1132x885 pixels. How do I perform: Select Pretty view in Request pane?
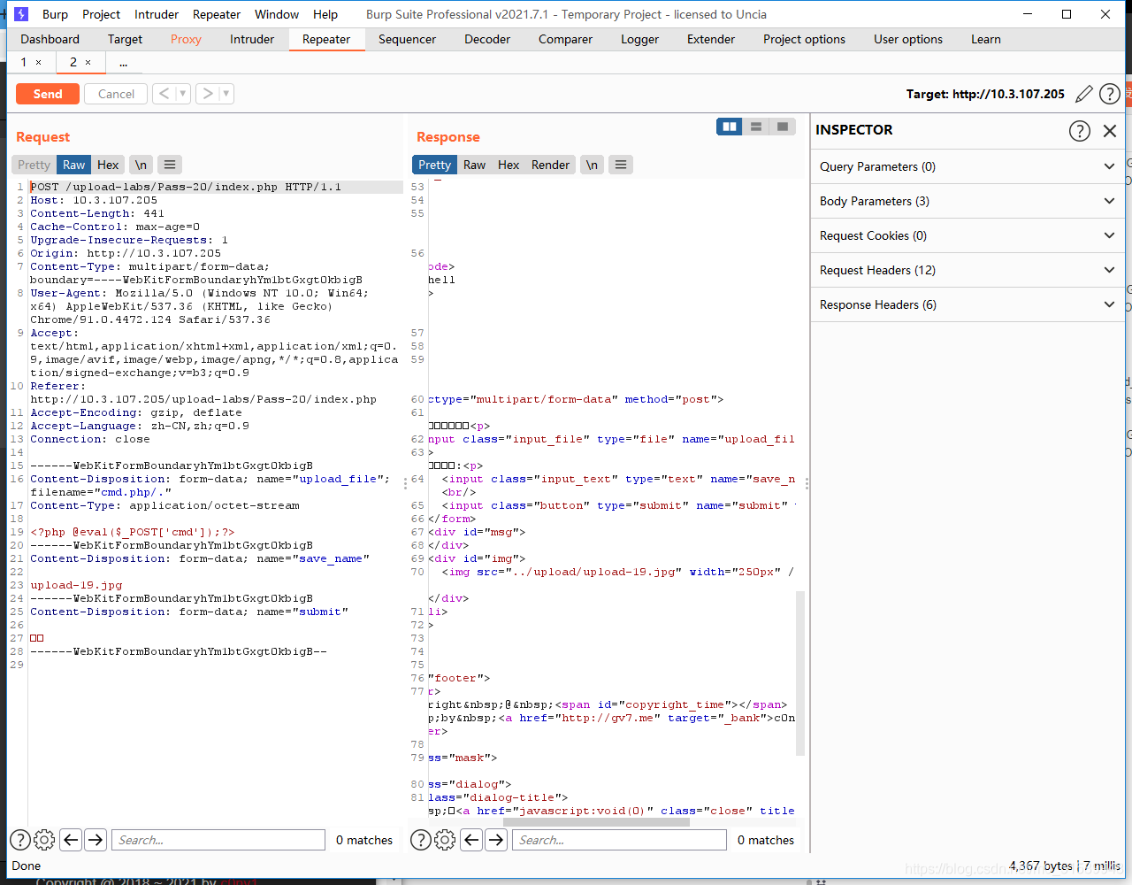pos(34,165)
